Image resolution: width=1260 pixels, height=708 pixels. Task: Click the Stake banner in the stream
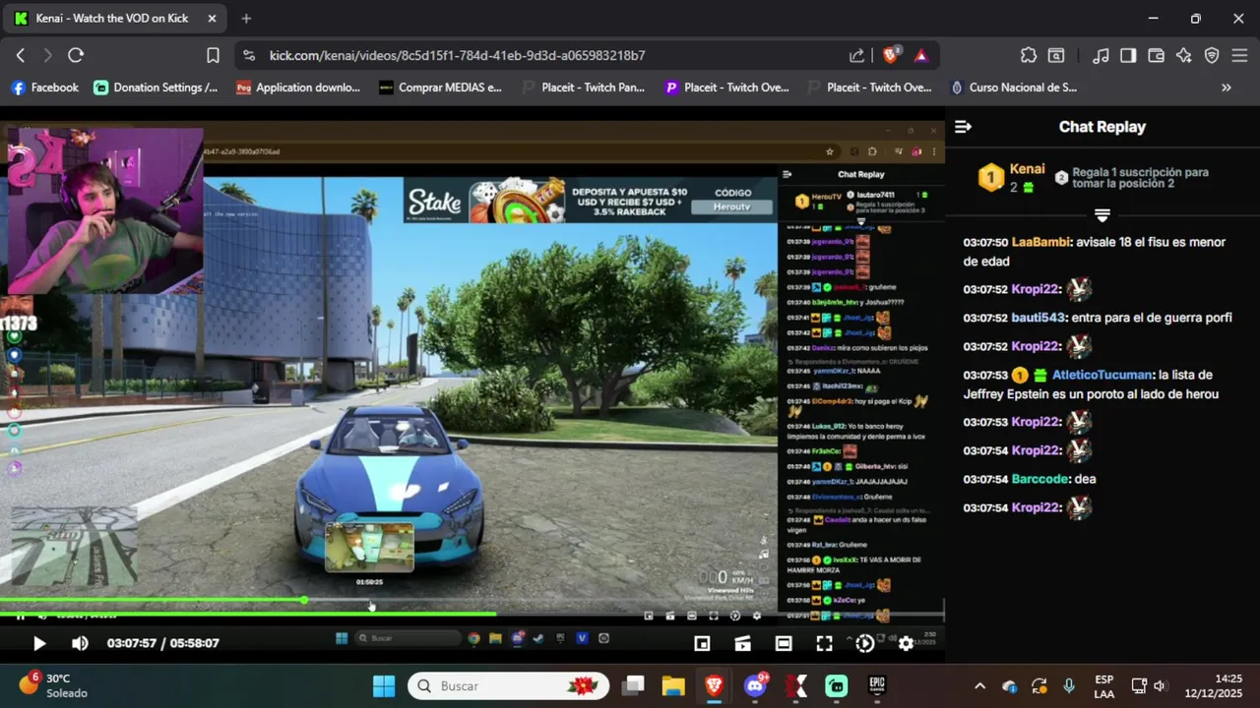tap(590, 201)
